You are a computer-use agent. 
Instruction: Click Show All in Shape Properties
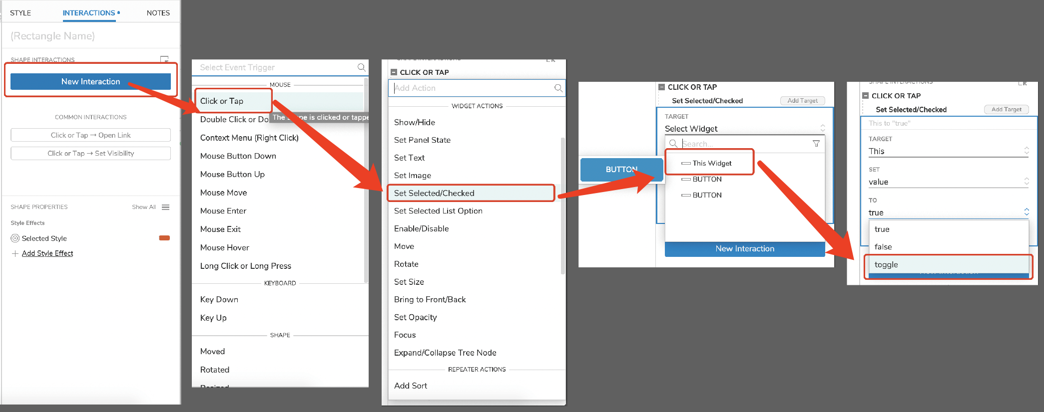coord(144,207)
